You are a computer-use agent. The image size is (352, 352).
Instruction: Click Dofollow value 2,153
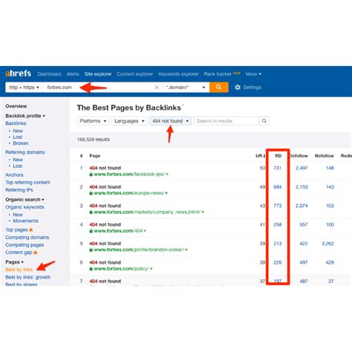pos(302,187)
